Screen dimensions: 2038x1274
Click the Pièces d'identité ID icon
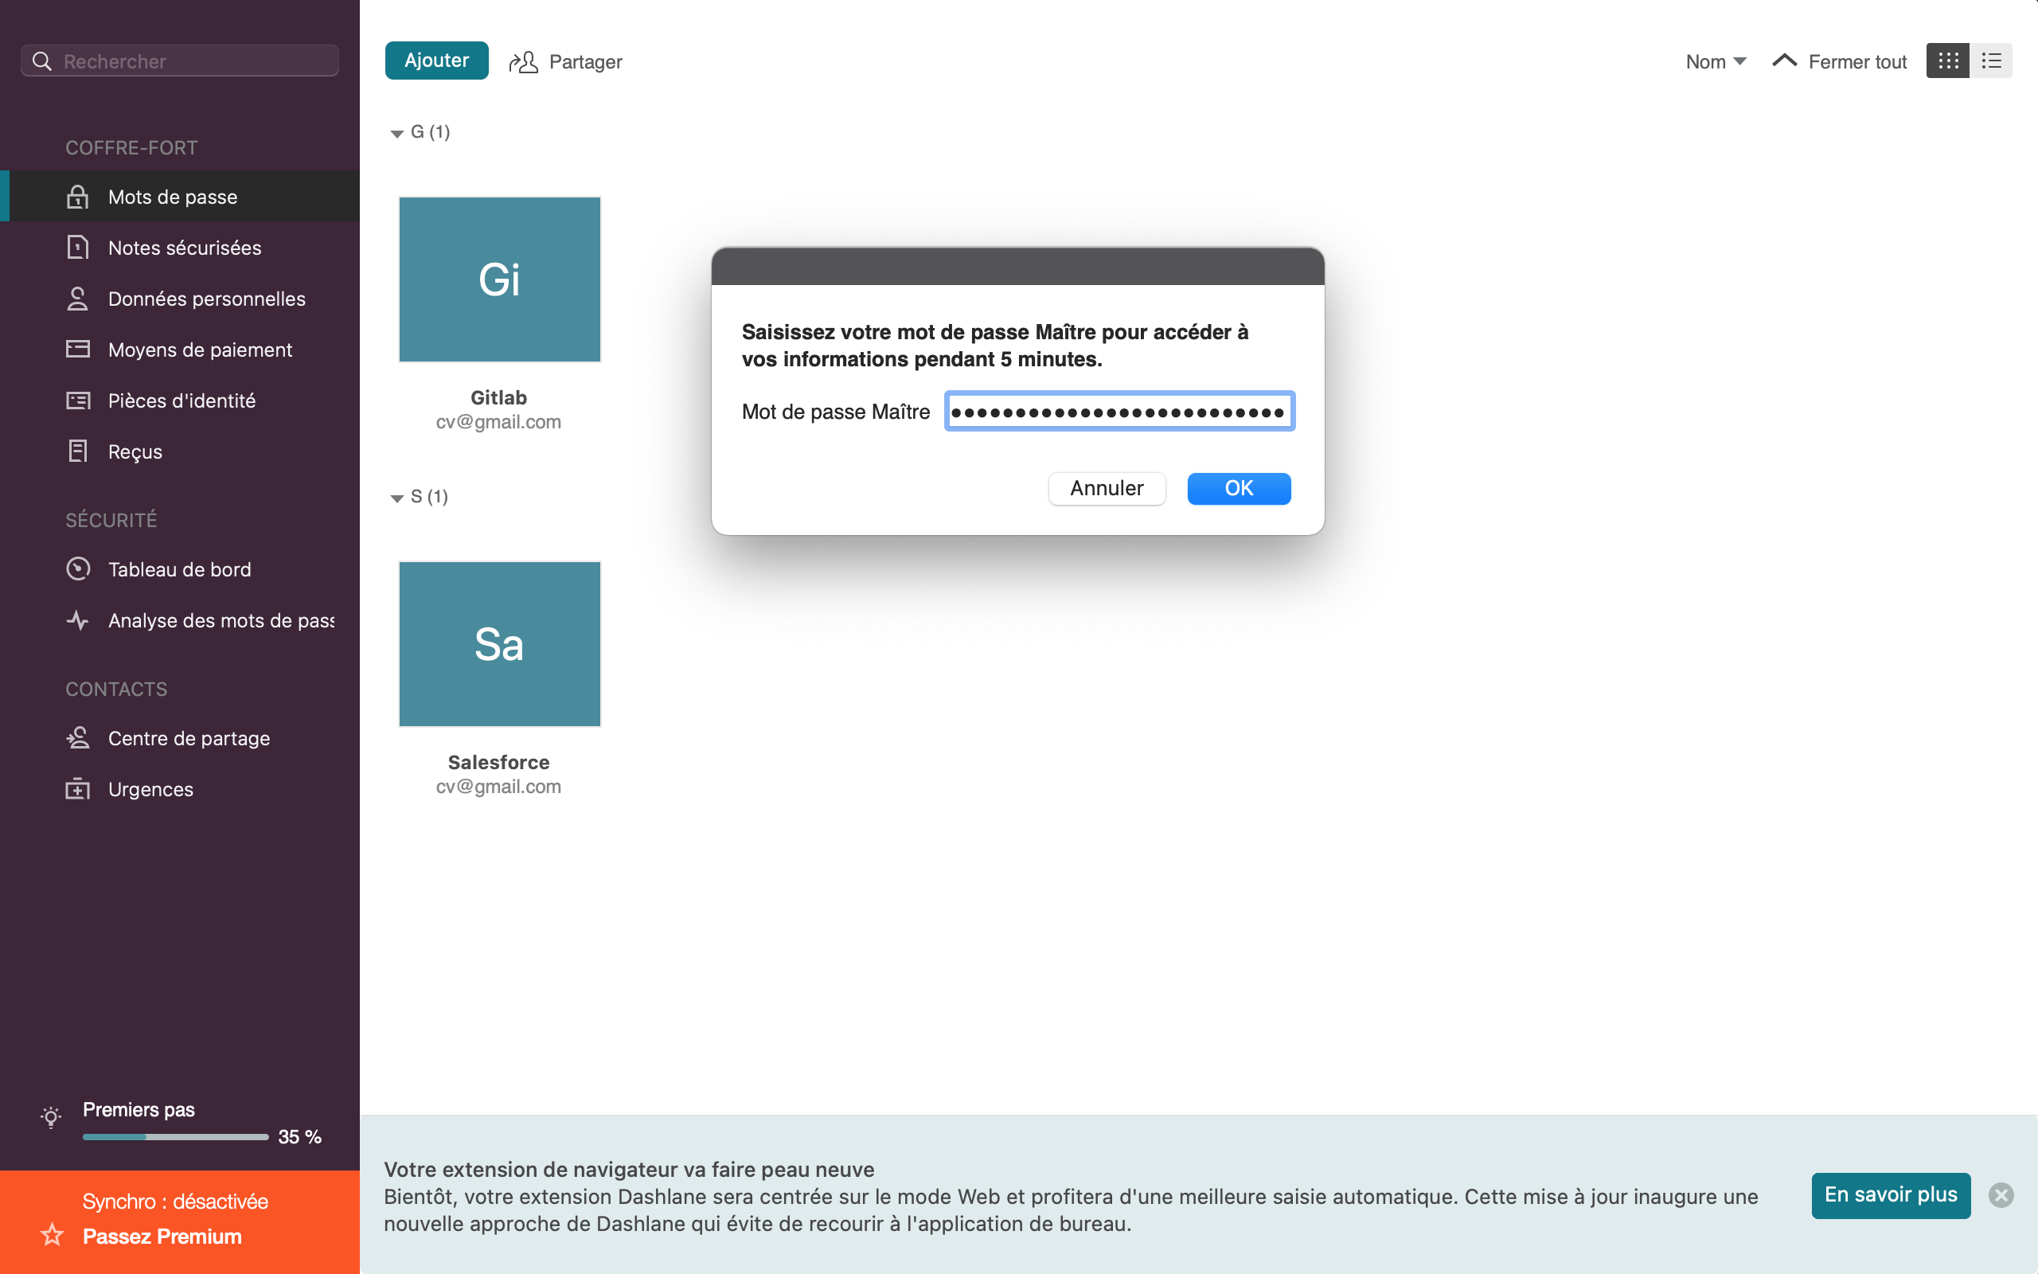click(77, 401)
